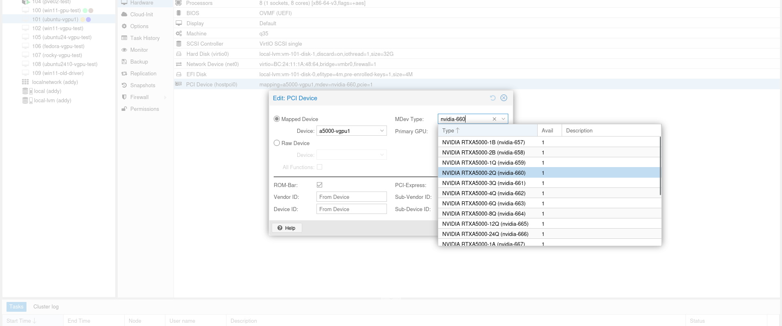Expand the Firewall submenu arrow
Image resolution: width=782 pixels, height=326 pixels.
point(165,97)
